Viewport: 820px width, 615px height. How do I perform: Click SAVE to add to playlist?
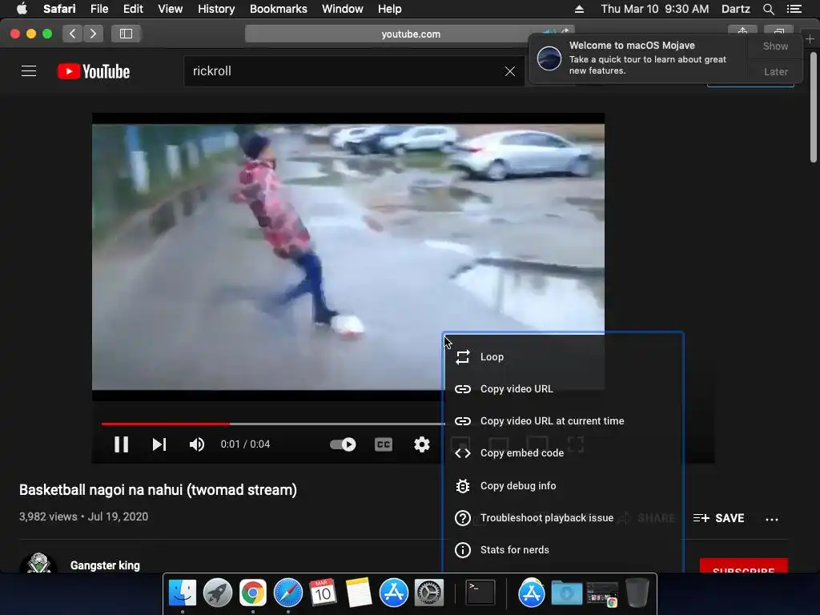pos(718,518)
